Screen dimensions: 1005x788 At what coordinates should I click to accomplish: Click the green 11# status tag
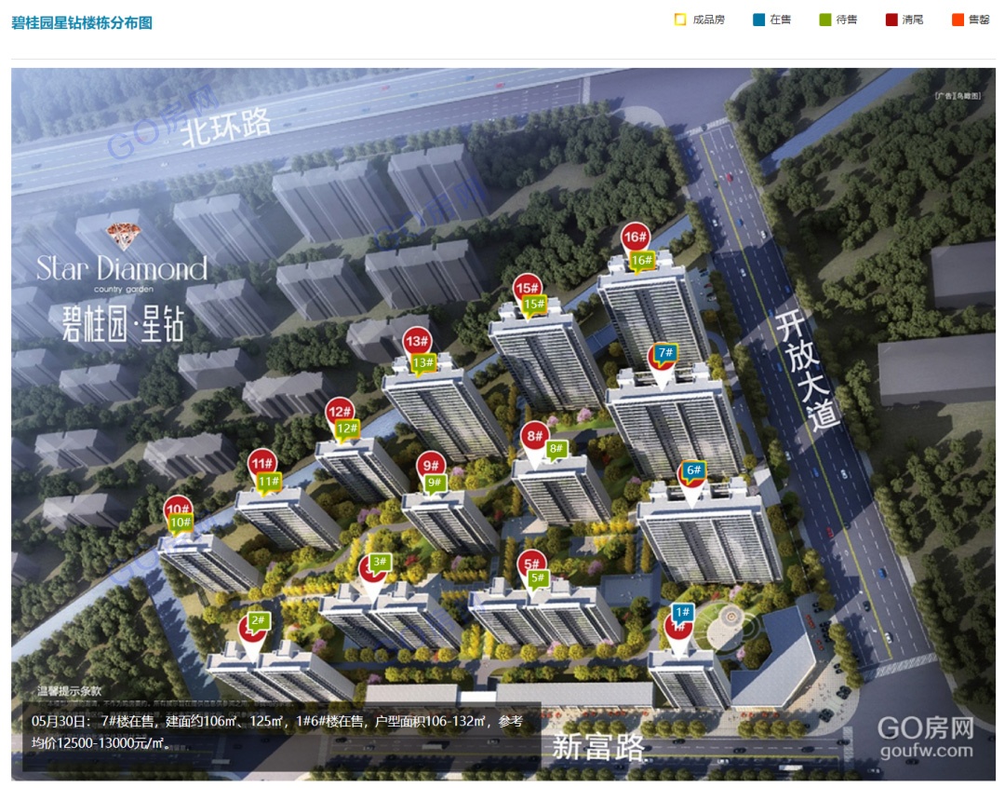269,482
